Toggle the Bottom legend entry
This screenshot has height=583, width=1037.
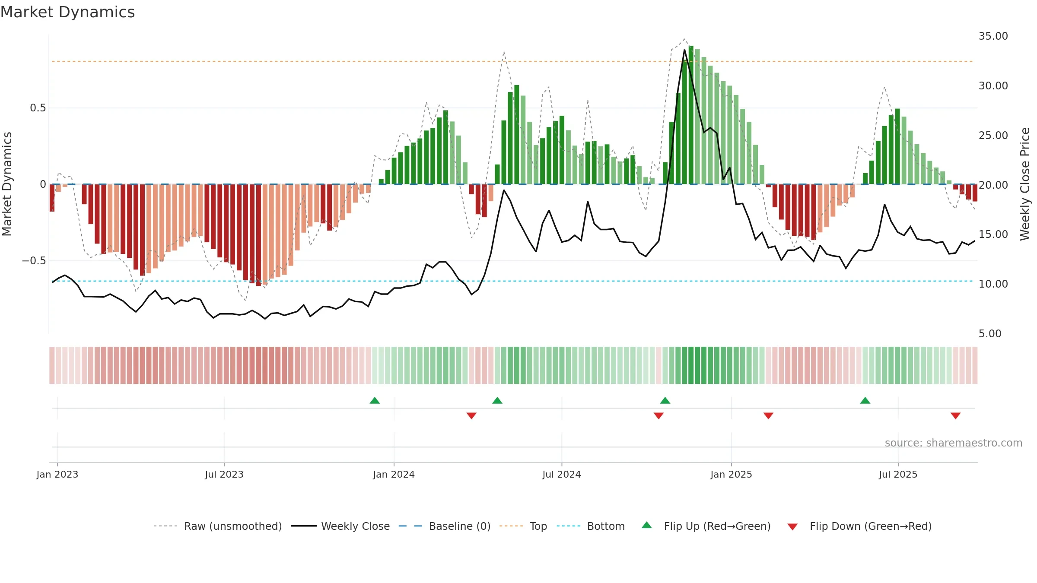point(590,526)
